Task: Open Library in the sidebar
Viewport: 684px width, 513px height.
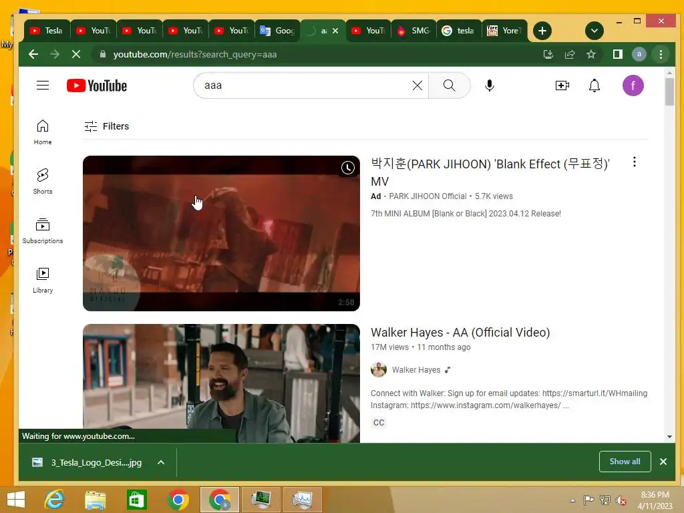Action: [x=43, y=280]
